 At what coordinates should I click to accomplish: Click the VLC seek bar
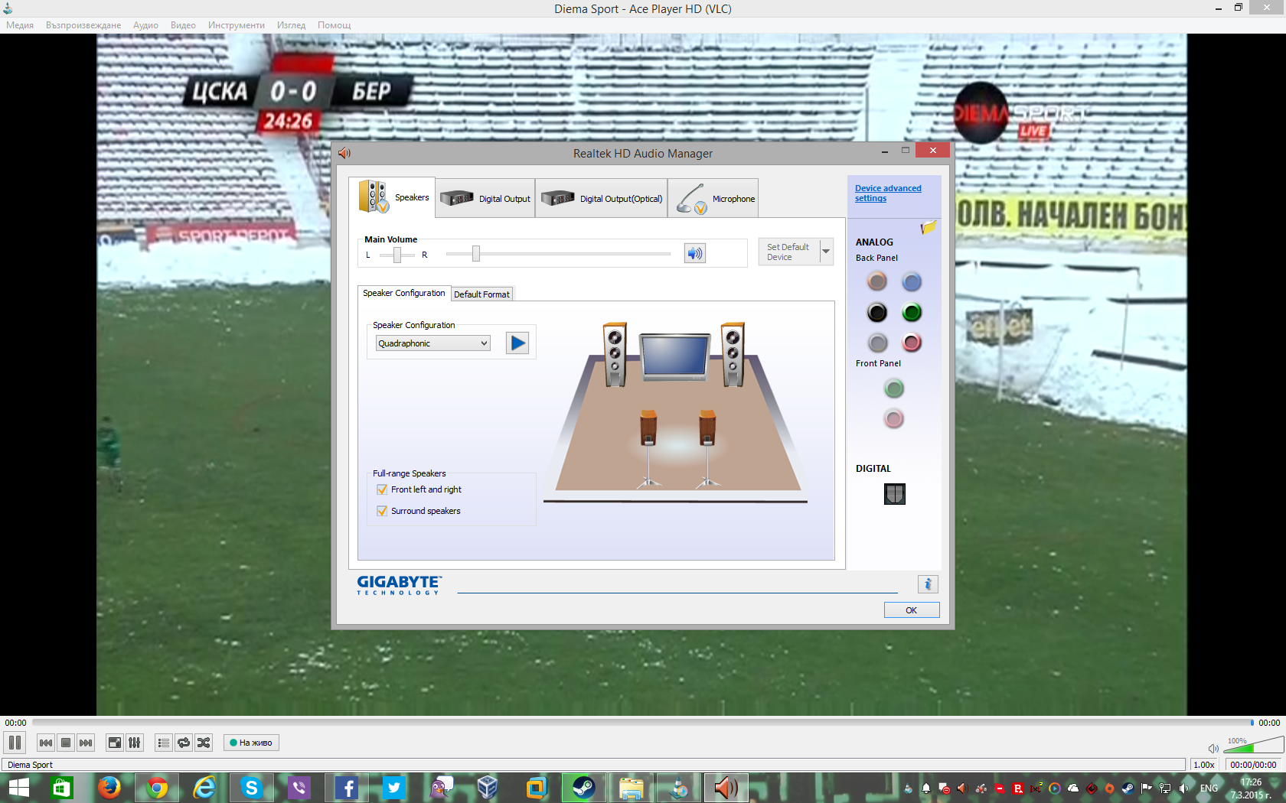click(641, 723)
